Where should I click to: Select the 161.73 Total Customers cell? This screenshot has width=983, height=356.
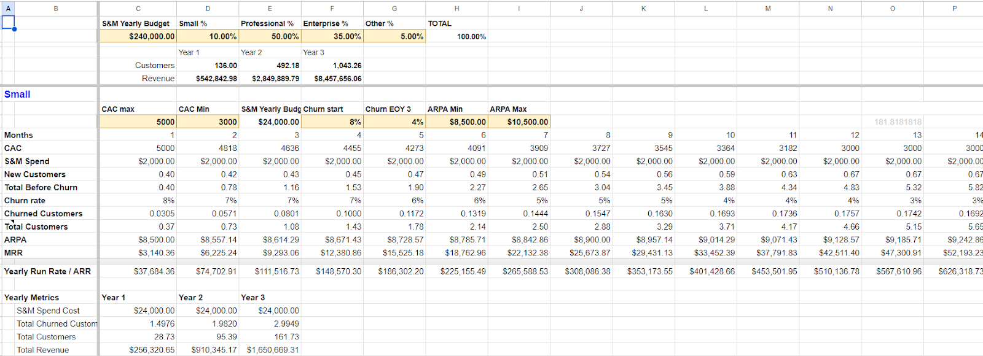[270, 336]
